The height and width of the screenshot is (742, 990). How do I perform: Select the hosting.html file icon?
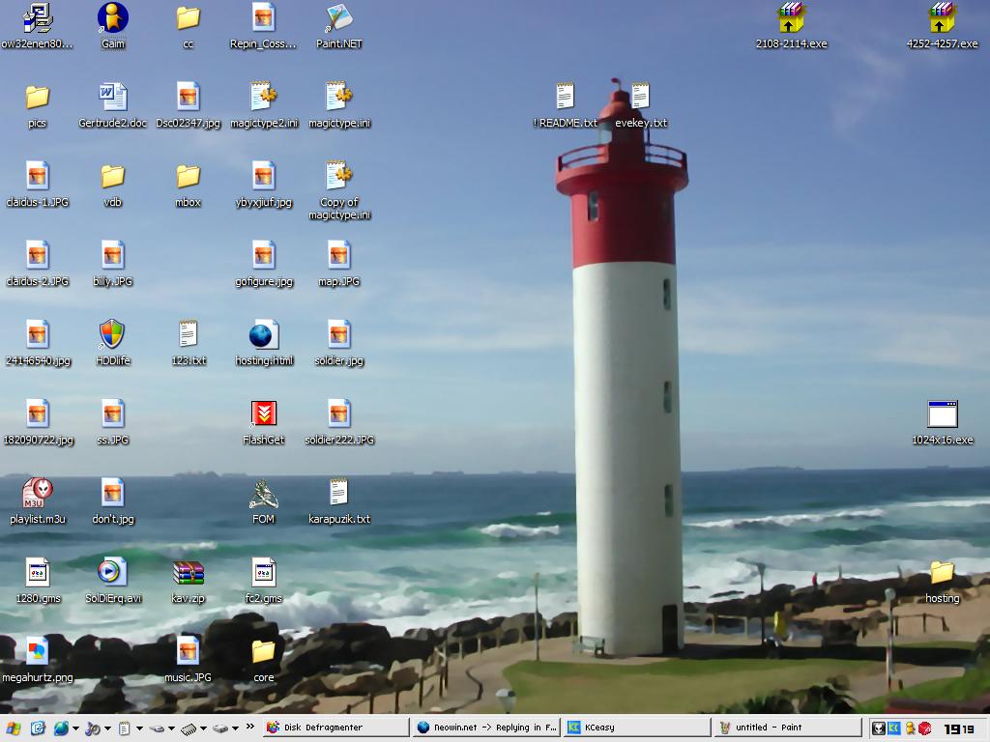pyautogui.click(x=263, y=335)
